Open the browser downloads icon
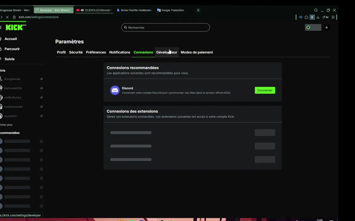Viewport: 355px width, 221px height. (318, 17)
